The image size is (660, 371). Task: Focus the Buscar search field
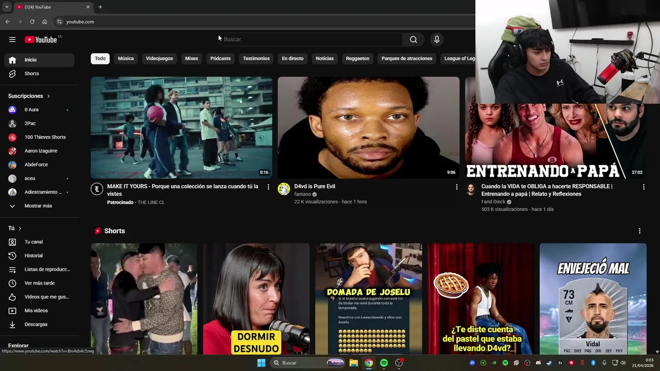tap(311, 39)
